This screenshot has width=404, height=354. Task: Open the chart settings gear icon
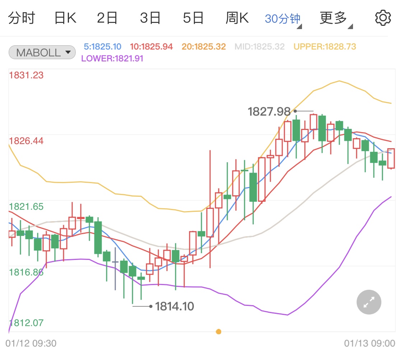point(383,18)
